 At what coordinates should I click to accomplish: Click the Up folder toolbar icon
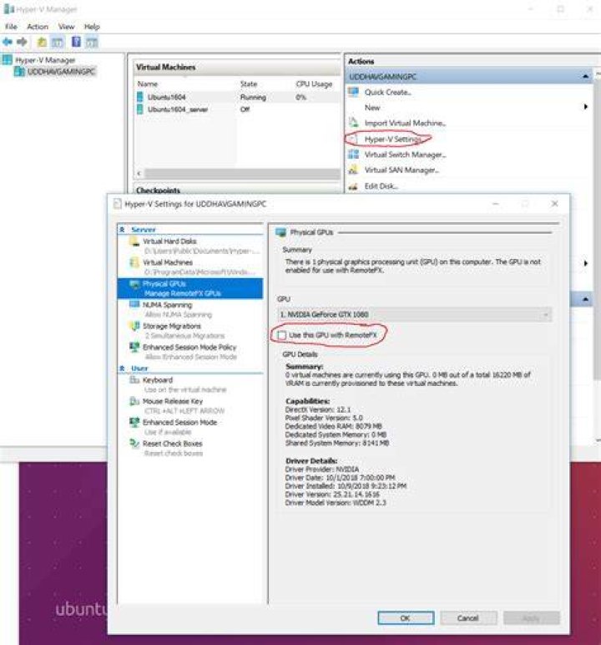point(42,42)
